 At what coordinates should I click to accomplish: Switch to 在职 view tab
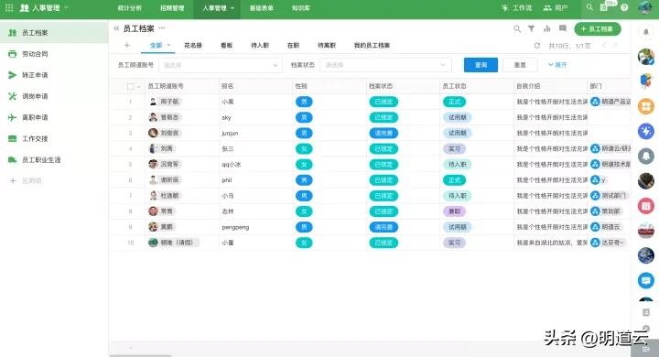click(x=293, y=45)
